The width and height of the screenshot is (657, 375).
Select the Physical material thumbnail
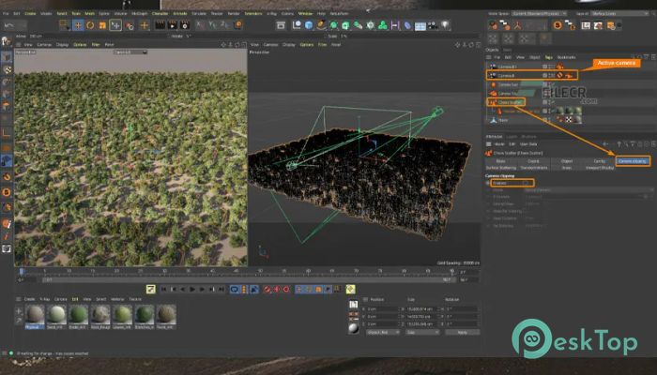tap(35, 316)
